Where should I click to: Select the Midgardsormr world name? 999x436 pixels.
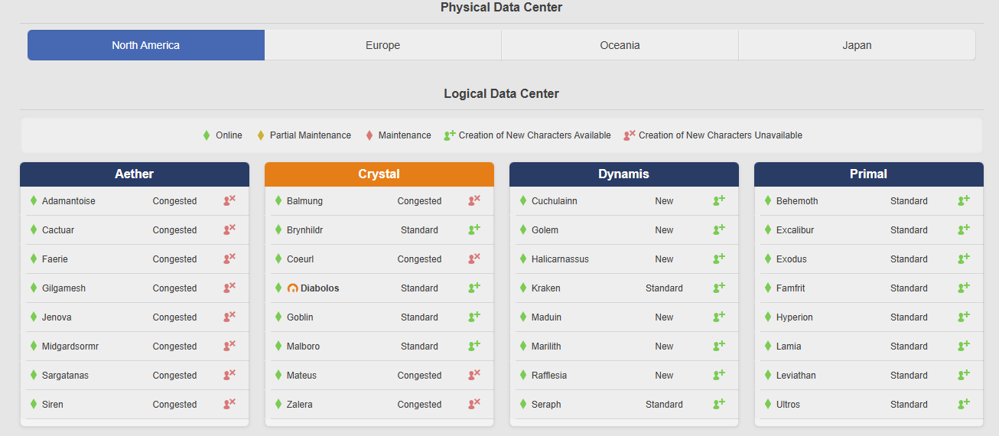tap(70, 347)
